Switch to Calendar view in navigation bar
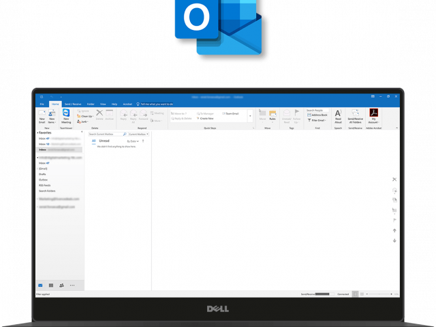436x327 pixels. 50,285
